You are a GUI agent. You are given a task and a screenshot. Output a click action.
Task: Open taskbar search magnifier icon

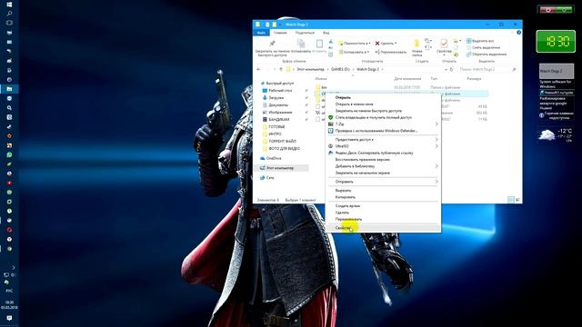(9, 14)
